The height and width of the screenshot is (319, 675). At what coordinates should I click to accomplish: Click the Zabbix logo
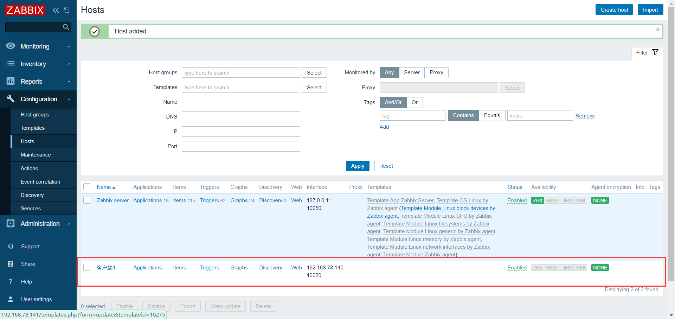tap(25, 10)
